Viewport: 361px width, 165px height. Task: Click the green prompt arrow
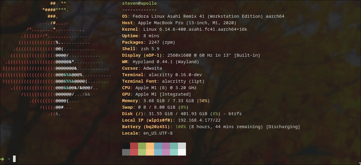[x=3, y=159]
